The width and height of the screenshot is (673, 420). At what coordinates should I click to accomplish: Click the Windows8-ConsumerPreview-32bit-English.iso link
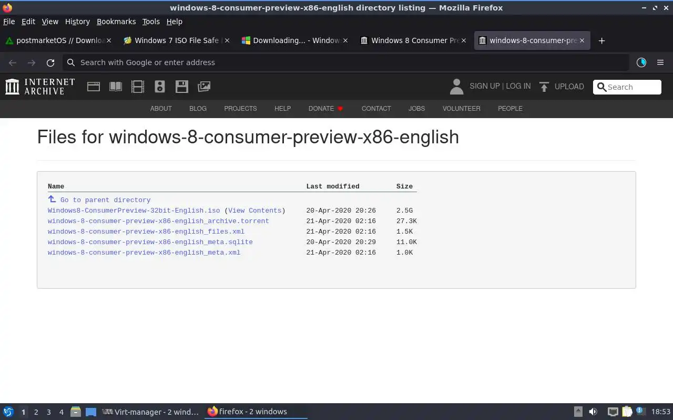click(134, 211)
